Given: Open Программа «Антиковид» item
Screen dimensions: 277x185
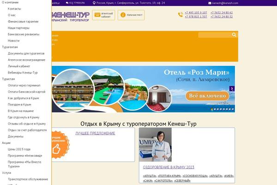Looking at the screenshot, I should click(x=25, y=155).
